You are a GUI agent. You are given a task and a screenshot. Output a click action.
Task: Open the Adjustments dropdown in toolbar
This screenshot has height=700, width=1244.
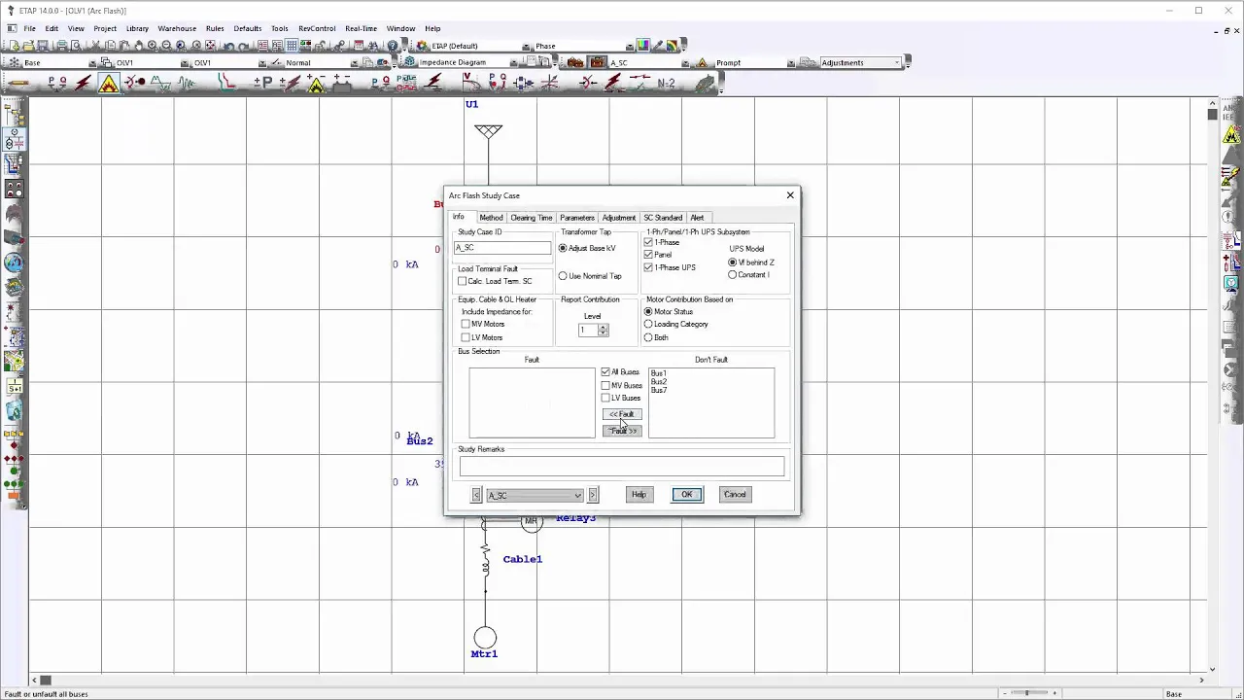[897, 63]
